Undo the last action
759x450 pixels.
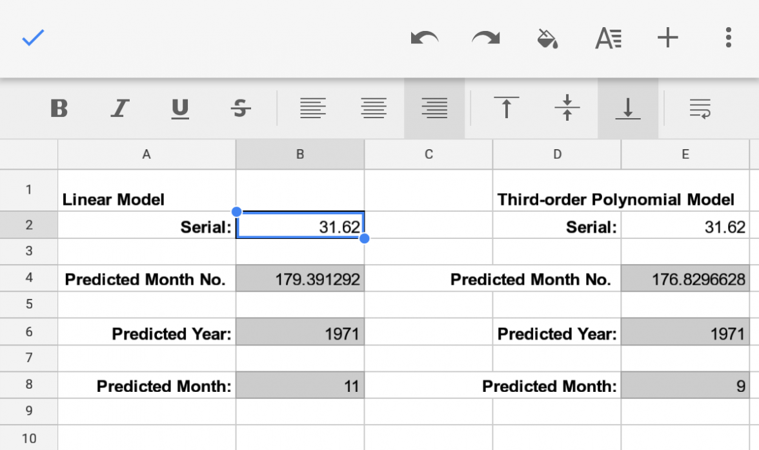click(x=424, y=38)
